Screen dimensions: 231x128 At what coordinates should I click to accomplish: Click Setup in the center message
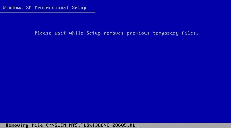click(x=94, y=33)
